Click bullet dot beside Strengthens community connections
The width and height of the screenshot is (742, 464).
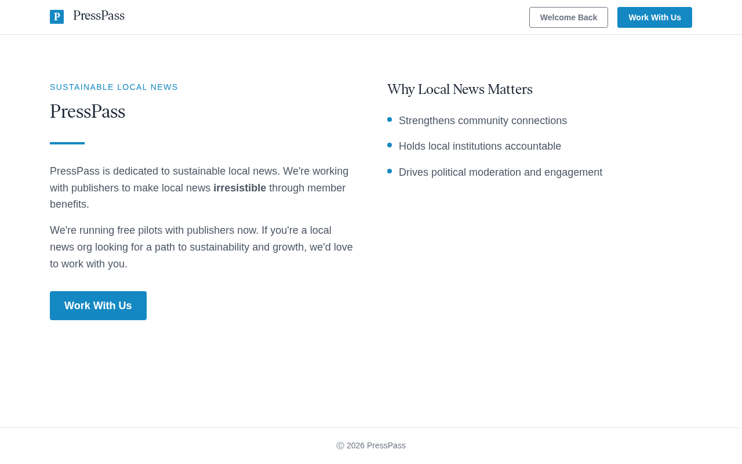pos(390,119)
